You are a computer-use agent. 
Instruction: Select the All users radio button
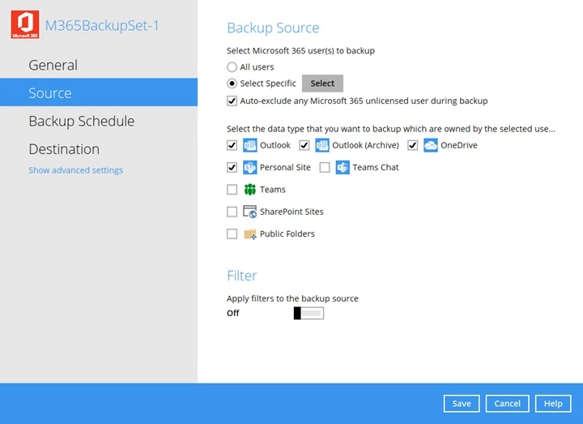point(232,67)
